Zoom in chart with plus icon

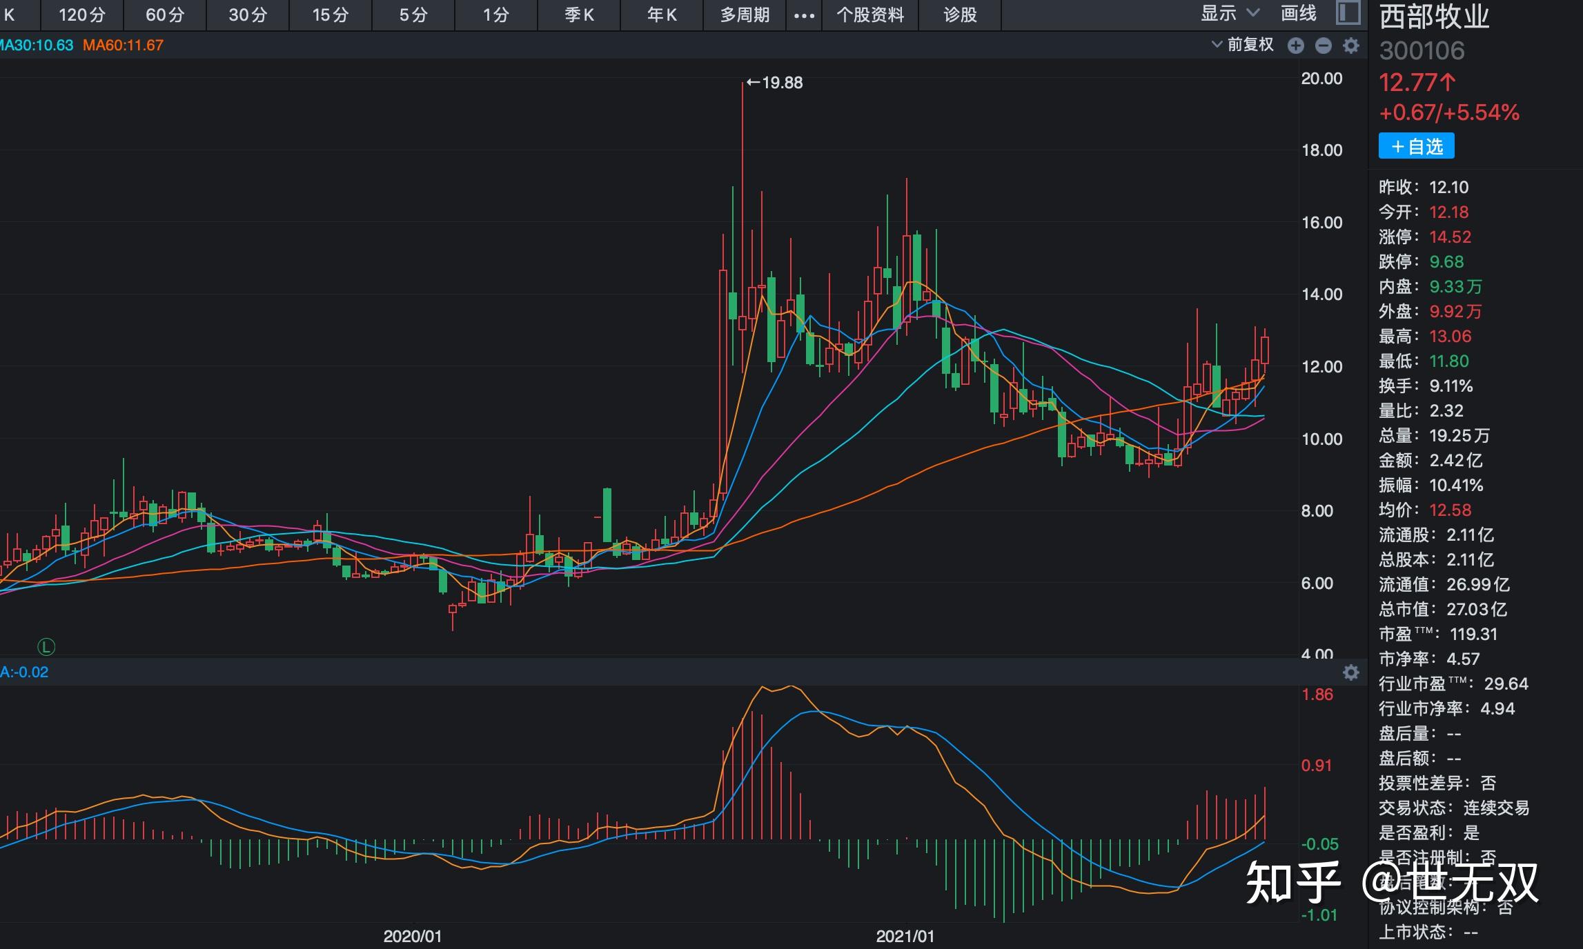[x=1295, y=46]
